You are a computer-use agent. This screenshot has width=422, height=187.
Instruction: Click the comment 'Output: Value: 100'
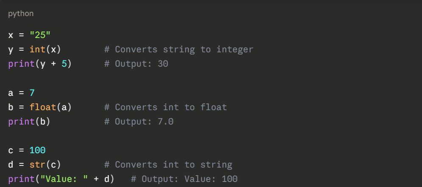click(x=184, y=179)
